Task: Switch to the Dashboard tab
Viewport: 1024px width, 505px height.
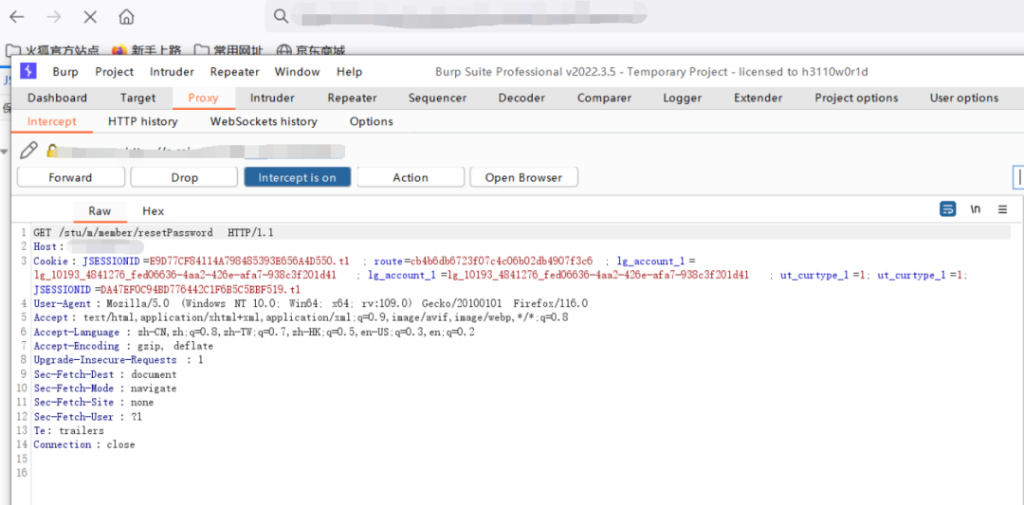Action: pyautogui.click(x=58, y=98)
